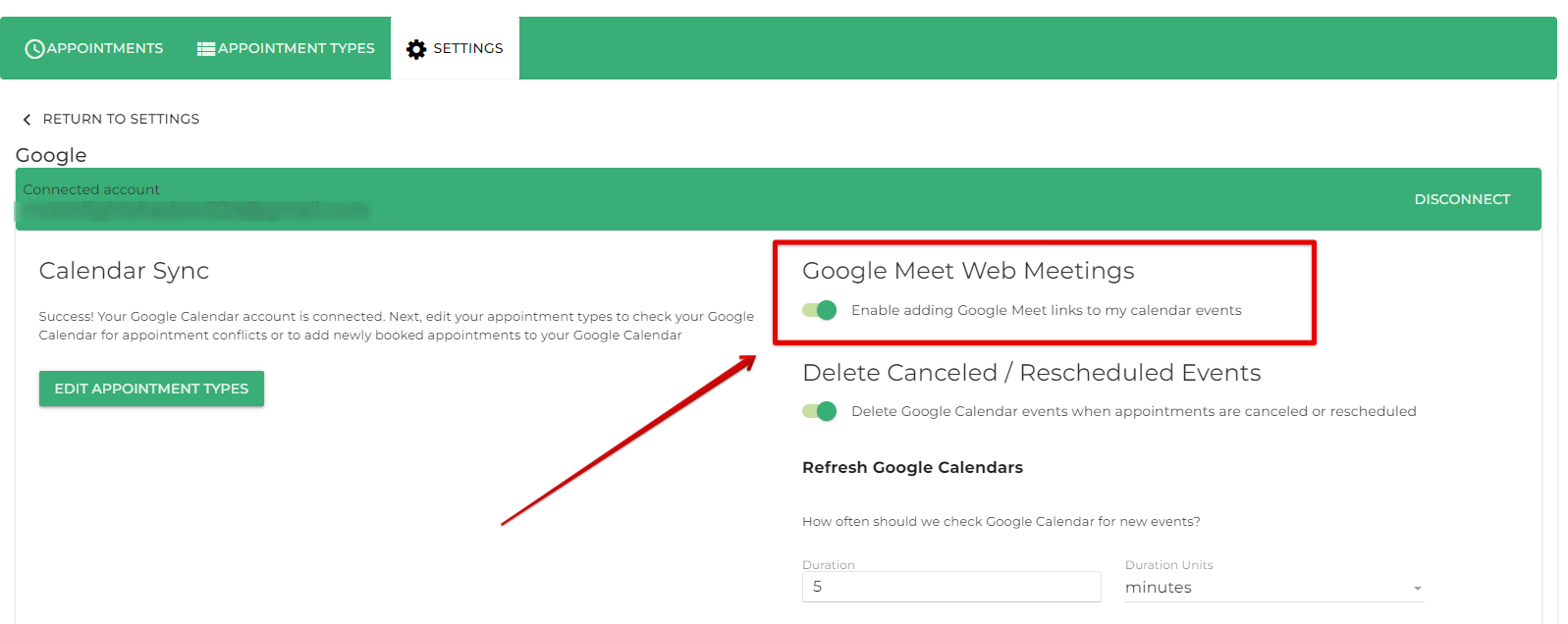
Task: Click the Delete Events toggle's green knob
Action: (x=826, y=411)
